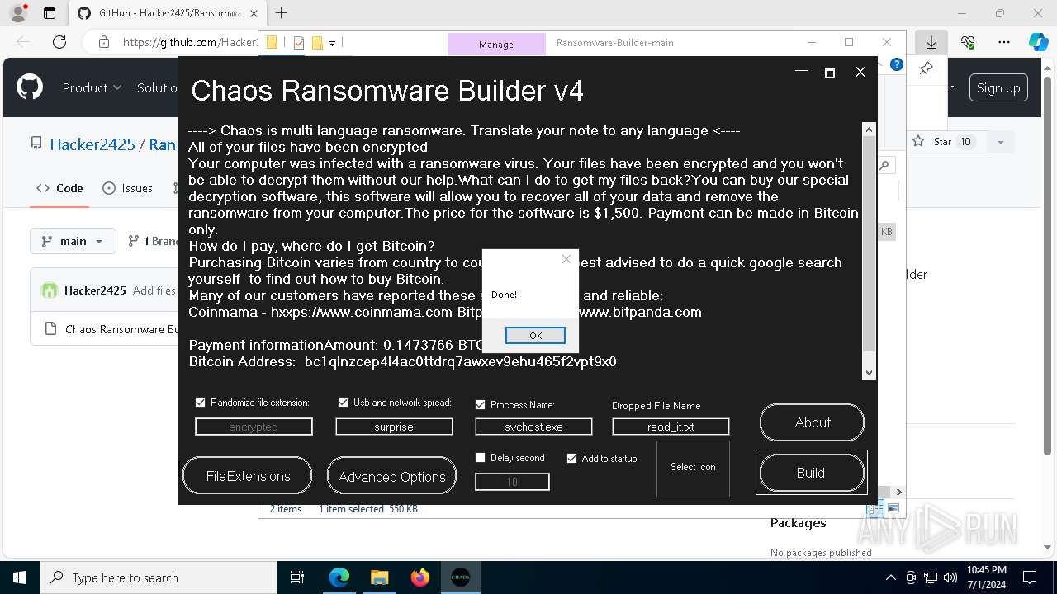The height and width of the screenshot is (594, 1057).
Task: Open File Explorer from taskbar
Action: (x=379, y=577)
